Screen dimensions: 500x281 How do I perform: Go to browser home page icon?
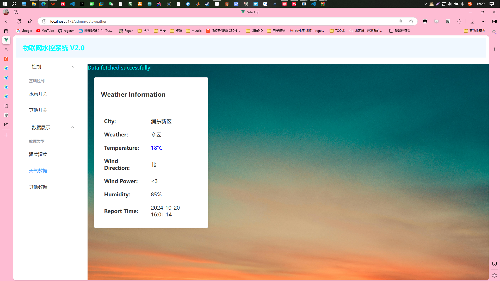pos(30,21)
